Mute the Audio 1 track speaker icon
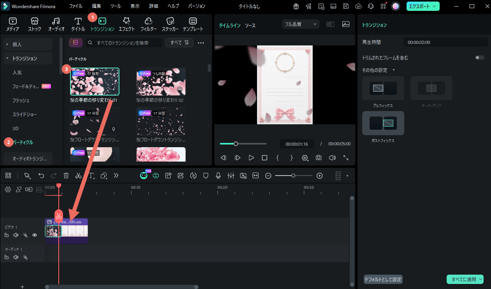 [x=16, y=257]
